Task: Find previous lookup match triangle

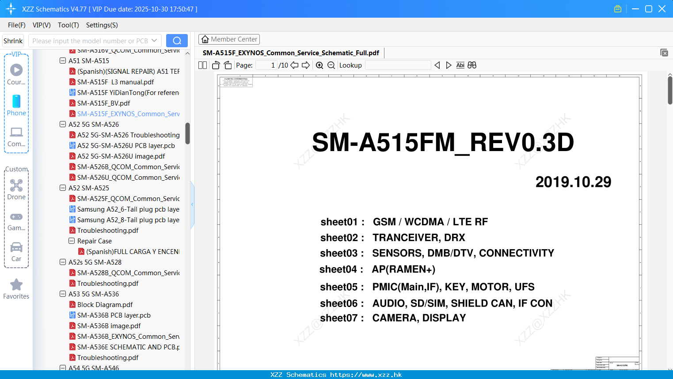Action: point(437,65)
